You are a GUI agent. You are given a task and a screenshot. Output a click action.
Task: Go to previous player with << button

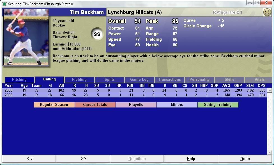point(29,159)
